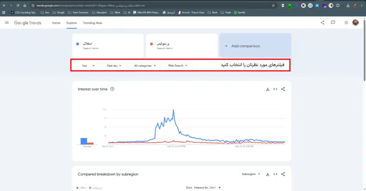Open the Past day time range dropdown
This screenshot has height=191, width=366.
point(114,66)
